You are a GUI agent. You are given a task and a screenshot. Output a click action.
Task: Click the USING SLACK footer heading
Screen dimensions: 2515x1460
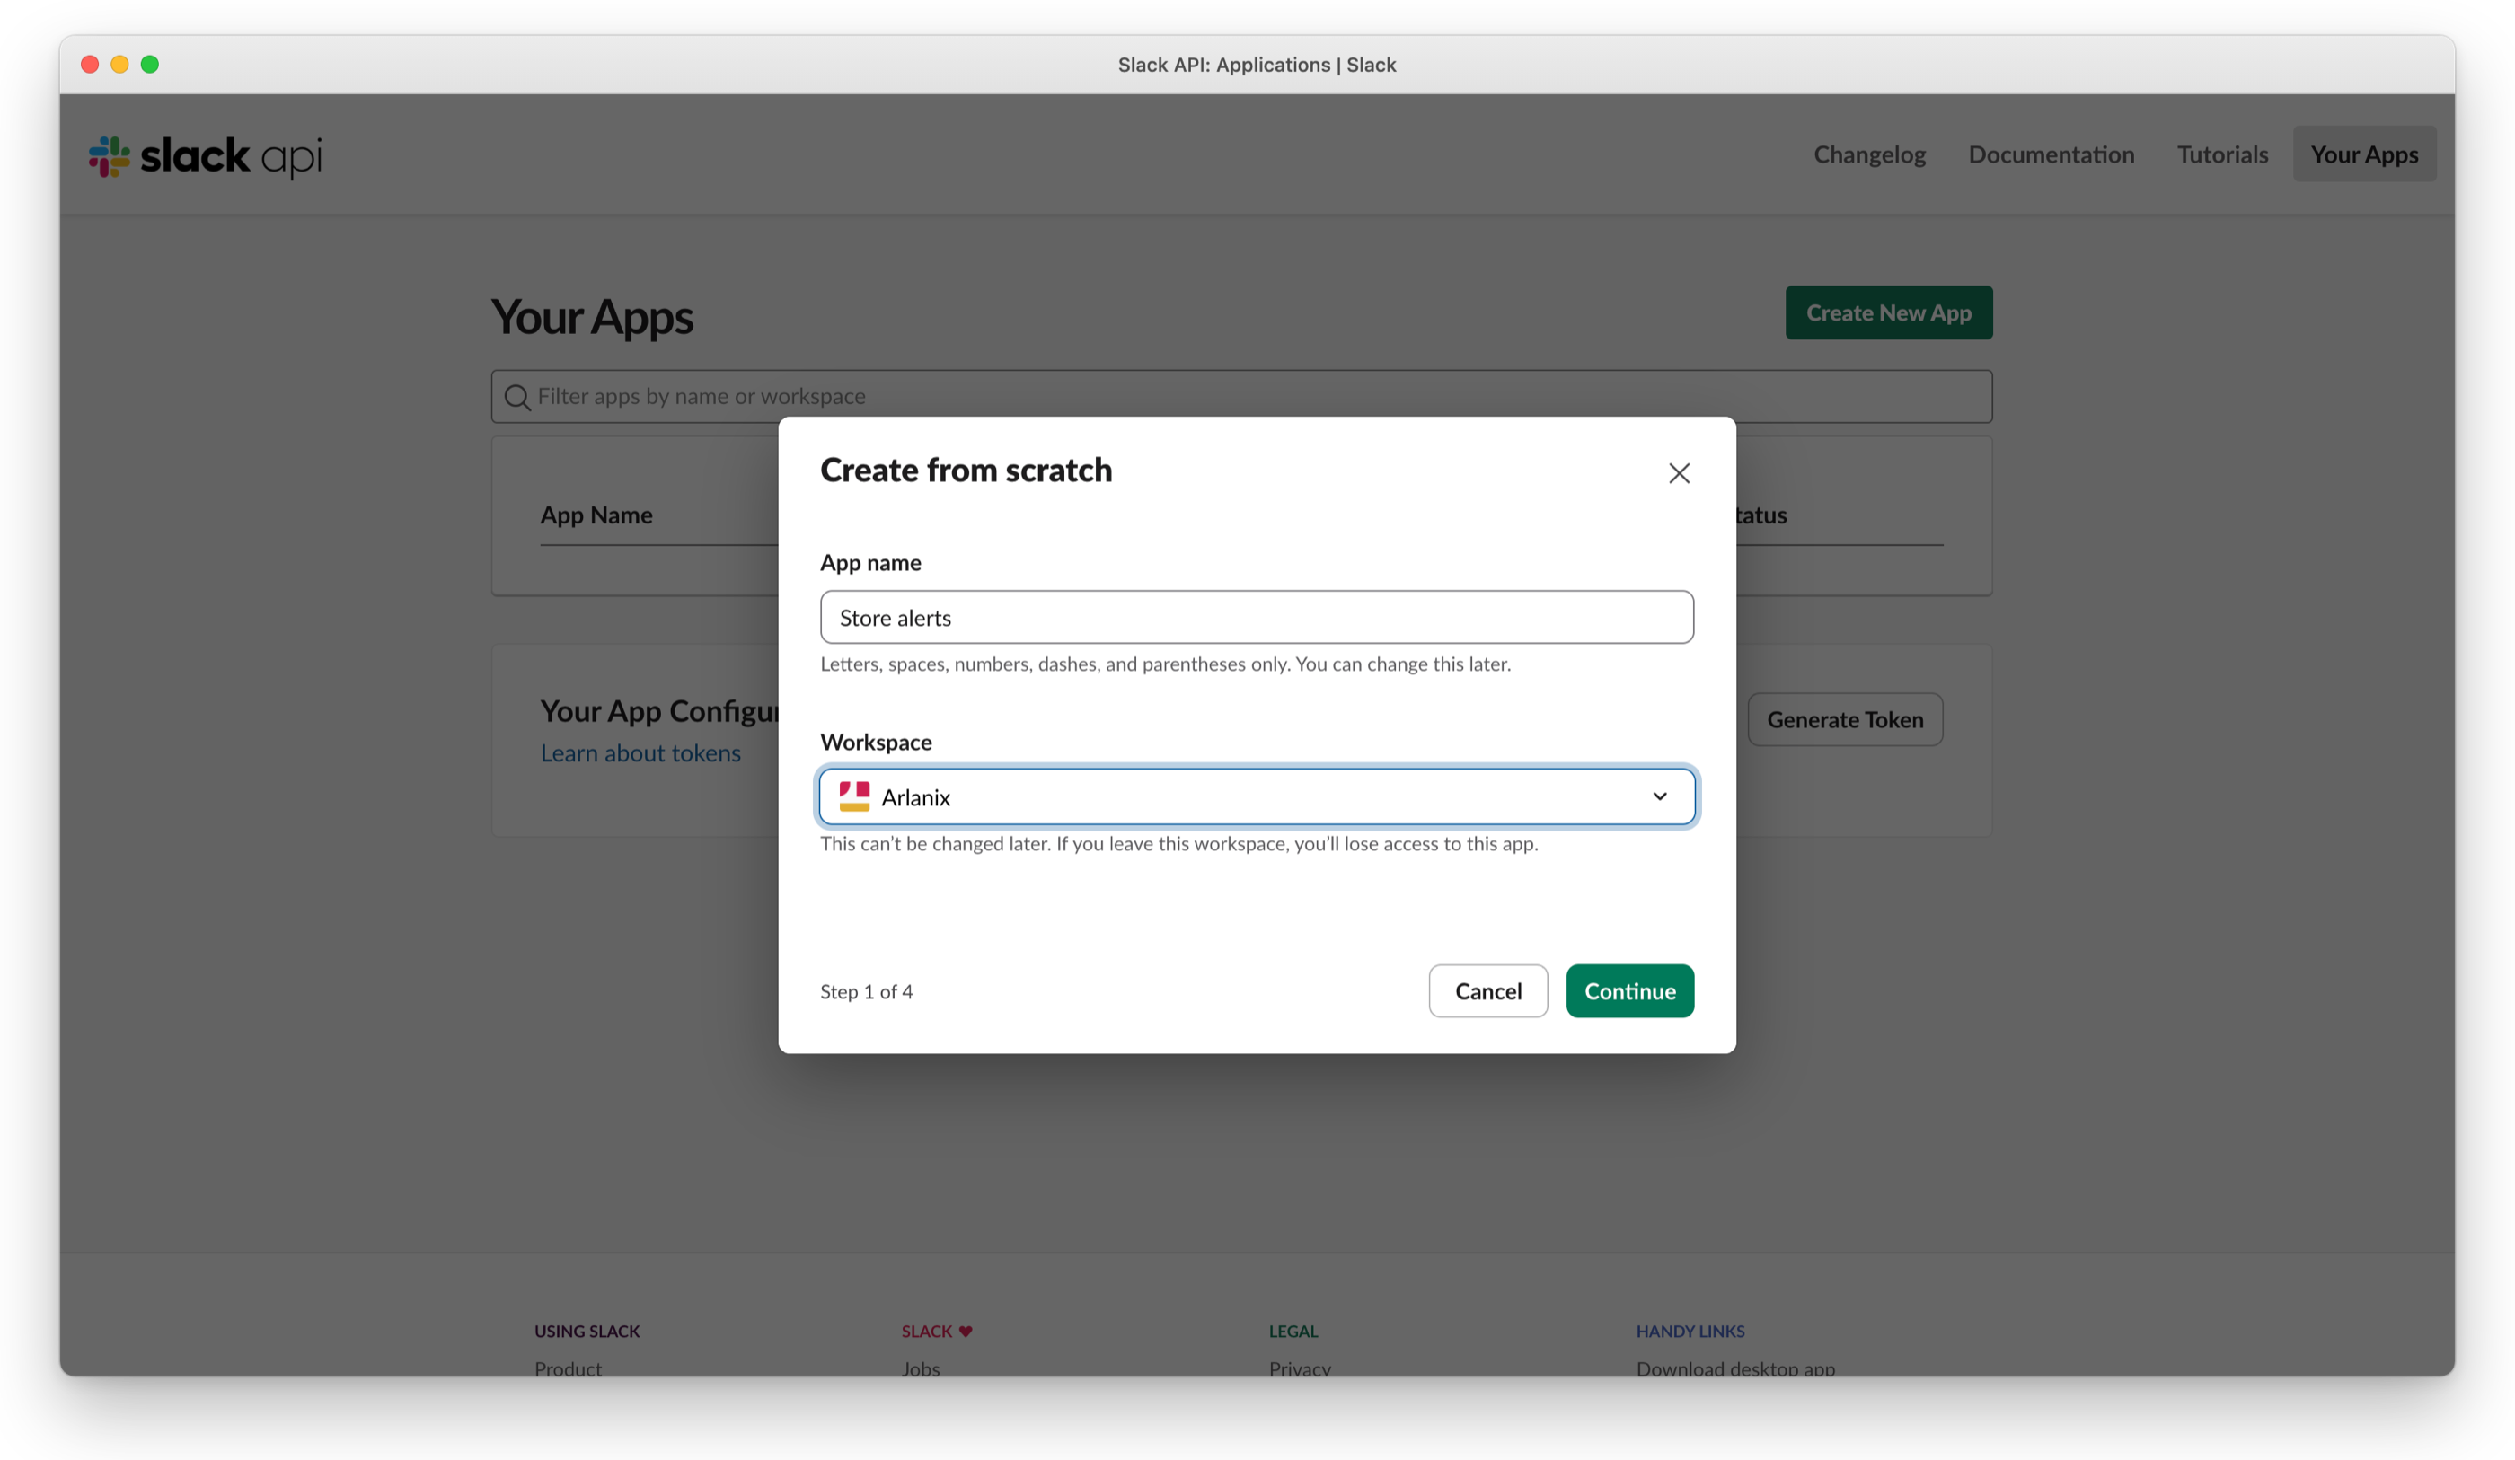click(587, 1332)
